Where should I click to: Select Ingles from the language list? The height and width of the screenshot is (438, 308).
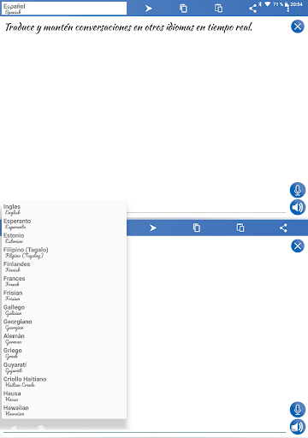point(64,210)
